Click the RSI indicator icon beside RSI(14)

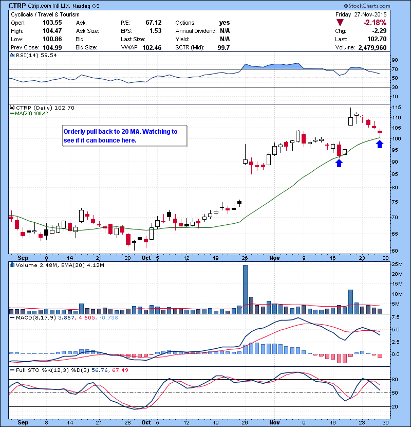point(12,55)
